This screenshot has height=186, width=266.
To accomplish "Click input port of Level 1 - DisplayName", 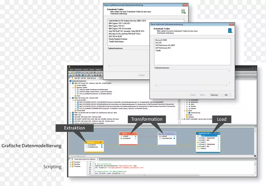I will tap(198, 138).
